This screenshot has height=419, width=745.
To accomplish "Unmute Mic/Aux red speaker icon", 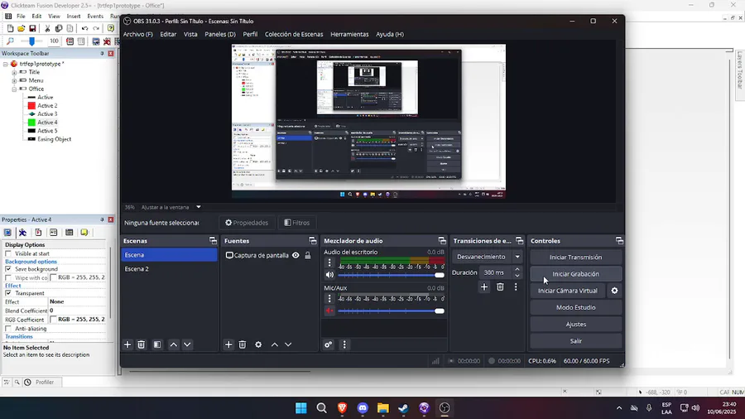I will (x=329, y=311).
